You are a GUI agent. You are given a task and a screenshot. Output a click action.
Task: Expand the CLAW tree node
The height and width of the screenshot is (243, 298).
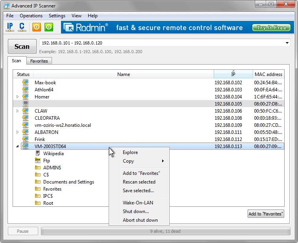pyautogui.click(x=17, y=111)
